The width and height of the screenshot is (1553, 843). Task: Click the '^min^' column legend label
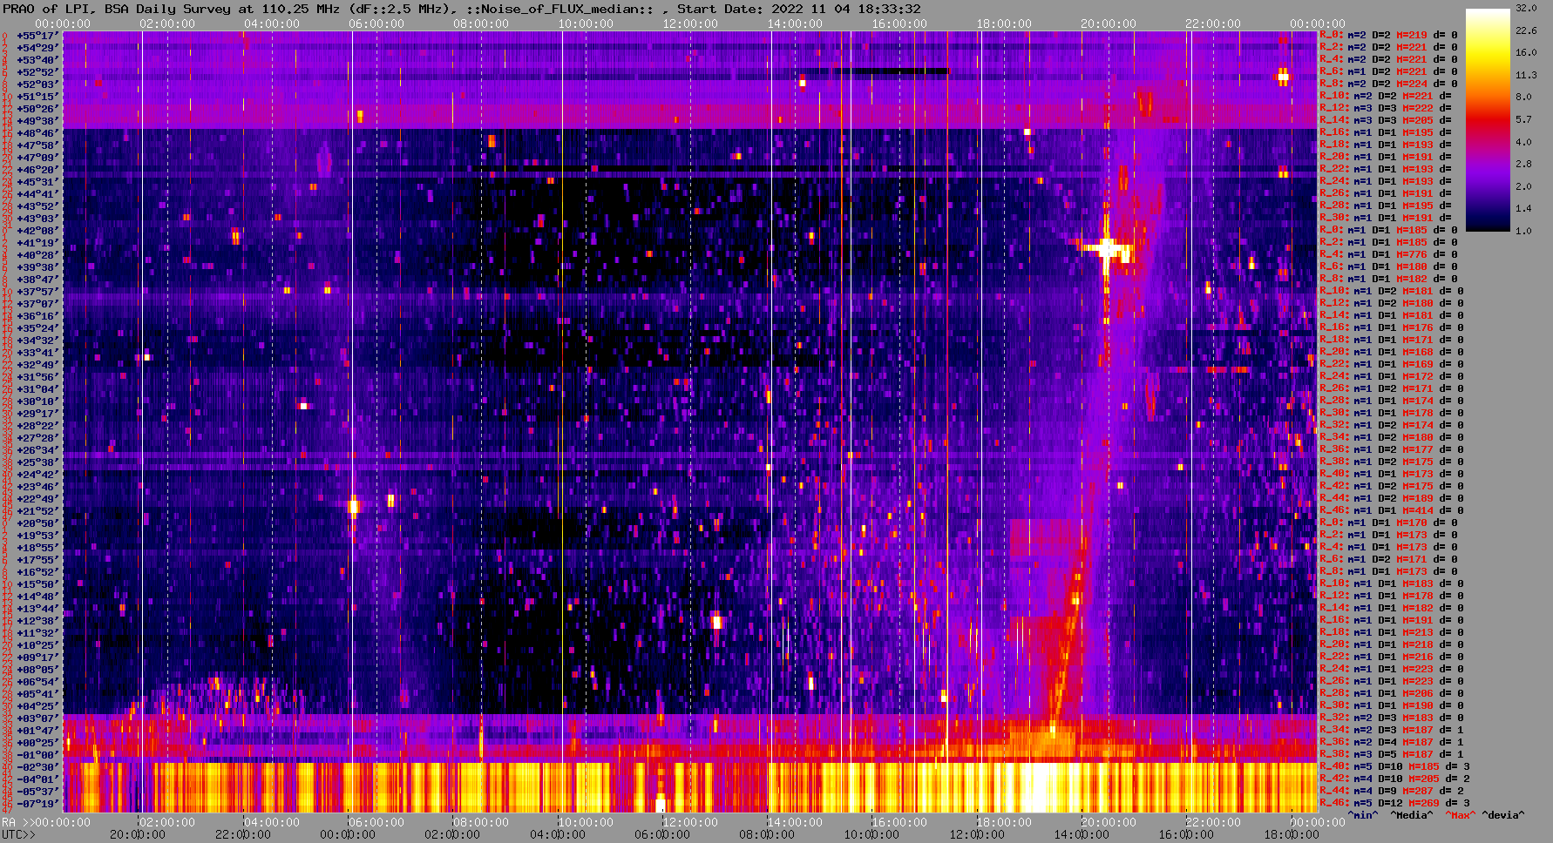1363,816
